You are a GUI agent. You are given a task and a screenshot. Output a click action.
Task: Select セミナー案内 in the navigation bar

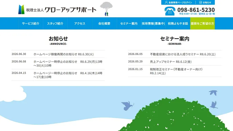(x=129, y=23)
